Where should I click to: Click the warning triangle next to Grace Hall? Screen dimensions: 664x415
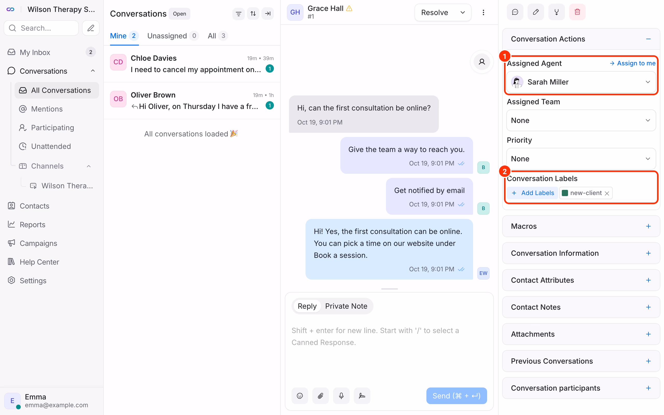349,9
